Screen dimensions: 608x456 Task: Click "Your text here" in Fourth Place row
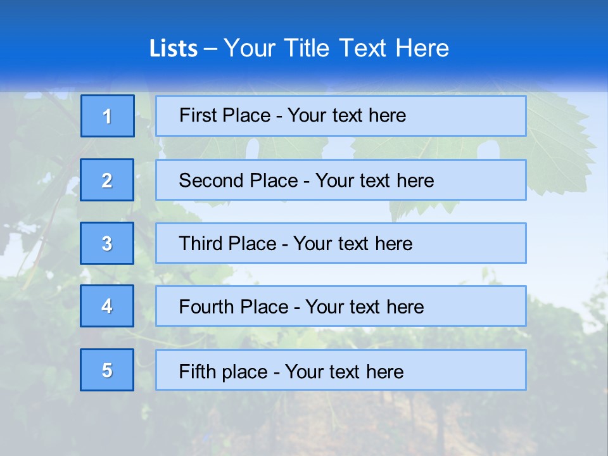(x=364, y=307)
